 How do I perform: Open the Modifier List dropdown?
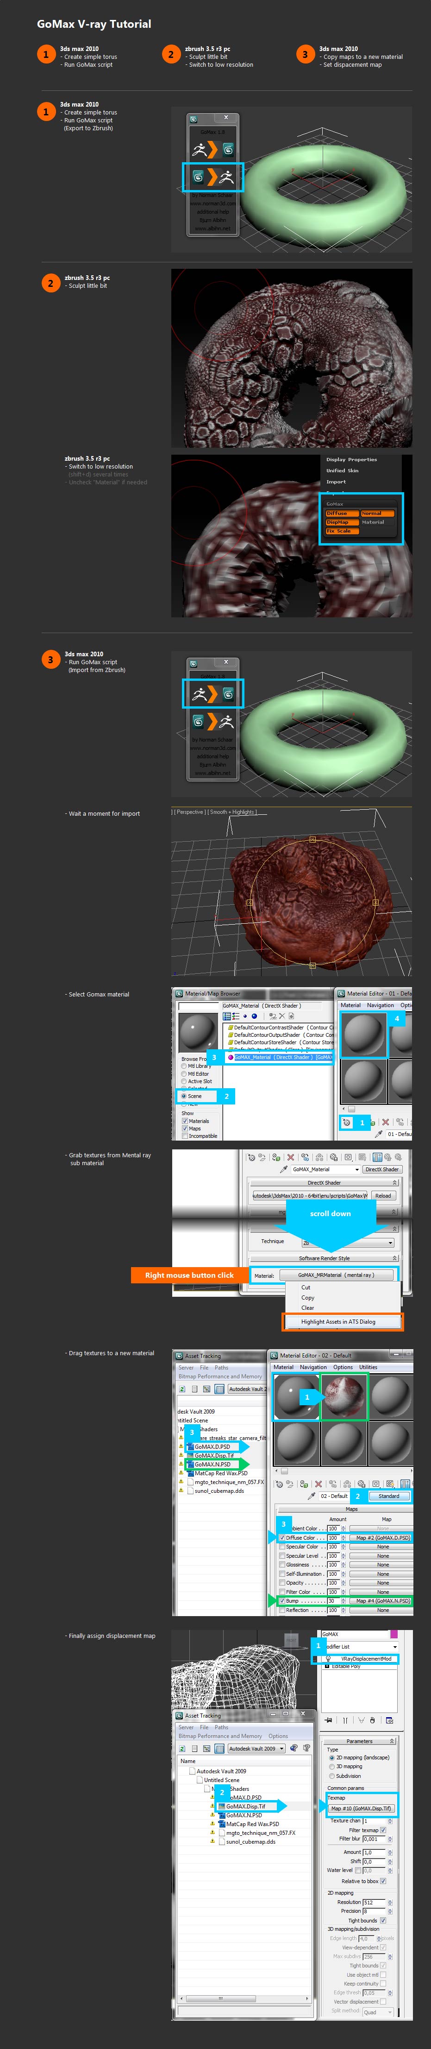[x=394, y=1647]
